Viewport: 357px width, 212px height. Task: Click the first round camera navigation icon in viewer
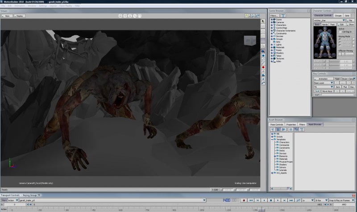[120, 16]
